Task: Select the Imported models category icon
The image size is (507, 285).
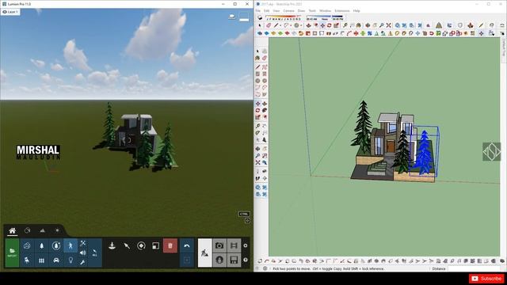Action: pos(27,245)
